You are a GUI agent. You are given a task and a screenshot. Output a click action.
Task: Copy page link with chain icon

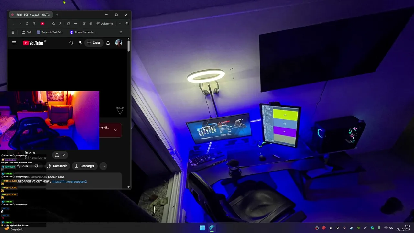point(60,24)
